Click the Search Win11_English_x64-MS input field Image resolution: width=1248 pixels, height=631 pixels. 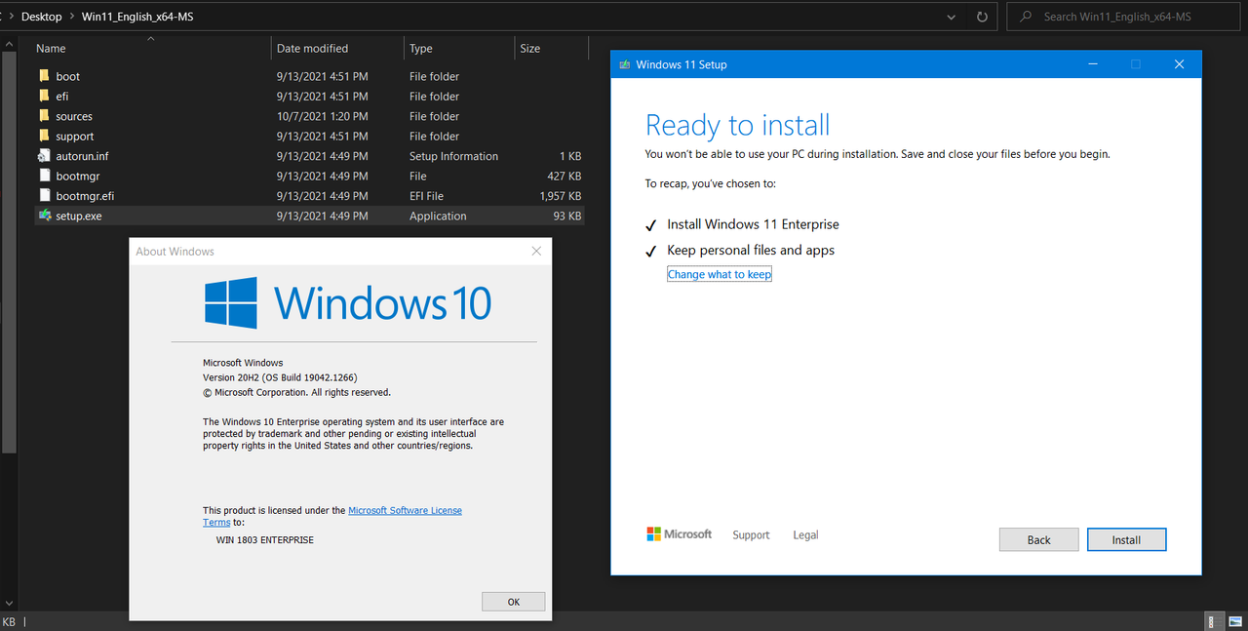pyautogui.click(x=1121, y=17)
